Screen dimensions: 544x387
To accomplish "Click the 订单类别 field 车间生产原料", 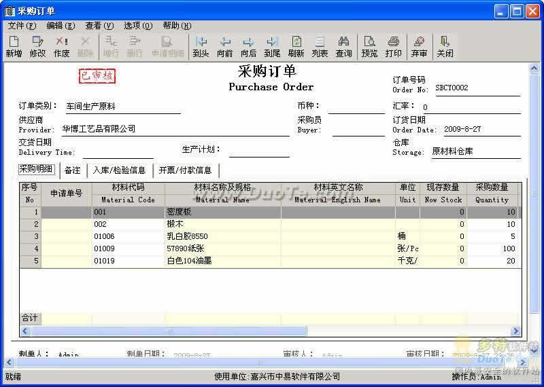I will [x=123, y=107].
